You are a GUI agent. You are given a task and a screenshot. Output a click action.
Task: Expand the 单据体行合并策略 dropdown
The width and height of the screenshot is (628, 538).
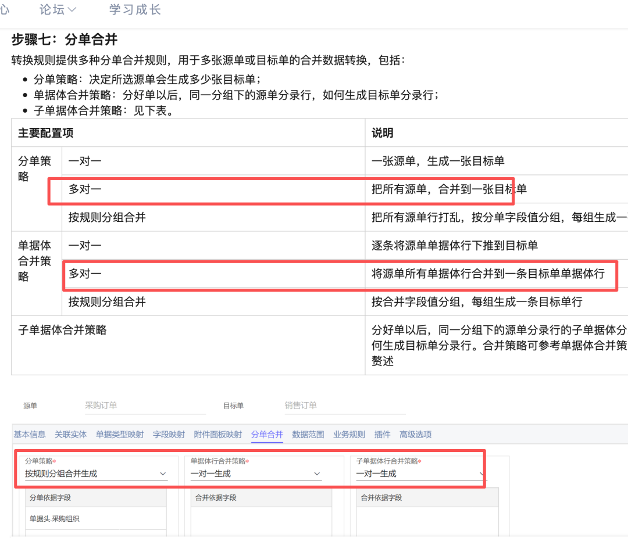256,474
